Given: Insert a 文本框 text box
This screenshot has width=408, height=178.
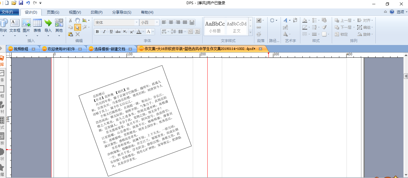Looking at the screenshot, I should 15,26.
